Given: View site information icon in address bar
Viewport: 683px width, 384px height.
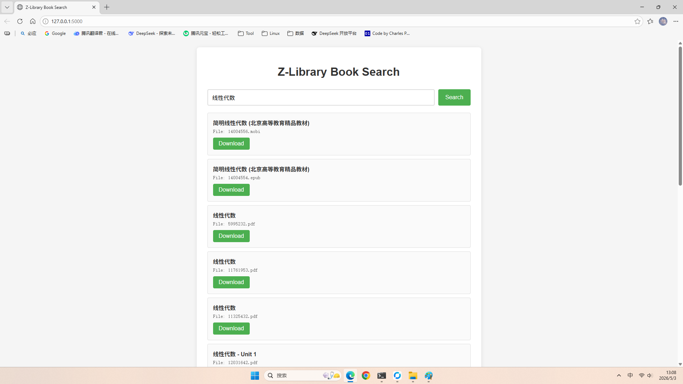Looking at the screenshot, I should click(46, 21).
